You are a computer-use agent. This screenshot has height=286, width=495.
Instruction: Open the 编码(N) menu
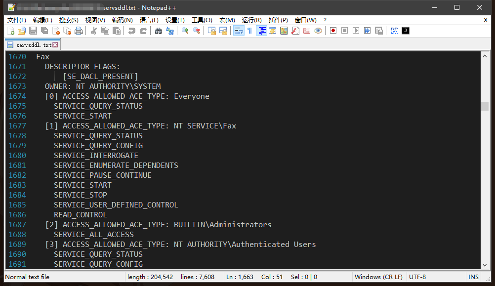pyautogui.click(x=122, y=20)
